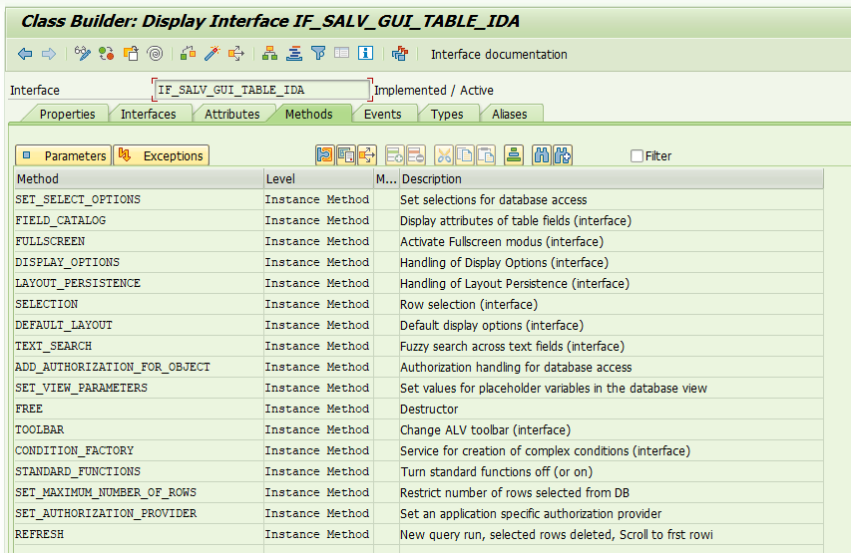Click the Description column header
Screen dimensions: 851x553
pos(431,179)
